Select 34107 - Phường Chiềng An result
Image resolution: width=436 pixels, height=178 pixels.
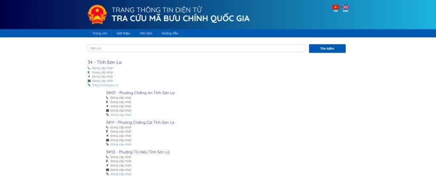click(x=140, y=93)
